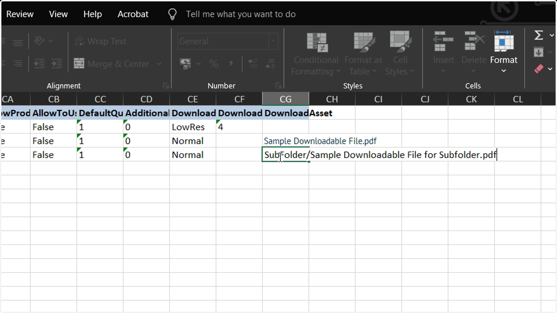Screen dimensions: 557x313
Task: Click the DefaultQu header cell
Action: [x=100, y=113]
